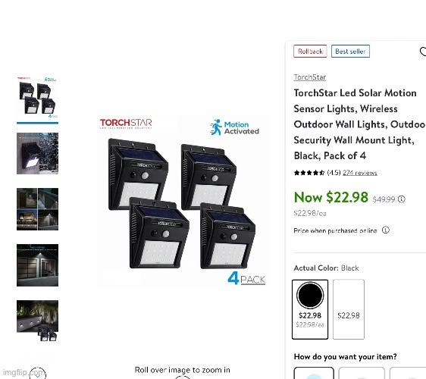
Task: Click the Motion Activated running figure icon
Action: pyautogui.click(x=216, y=127)
